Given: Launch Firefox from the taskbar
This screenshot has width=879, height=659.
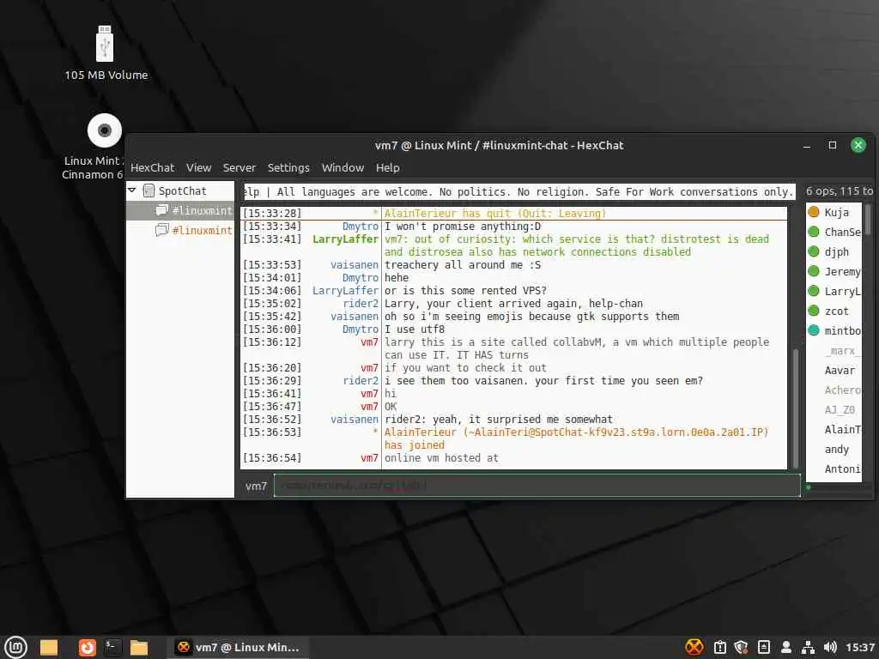Looking at the screenshot, I should [87, 647].
